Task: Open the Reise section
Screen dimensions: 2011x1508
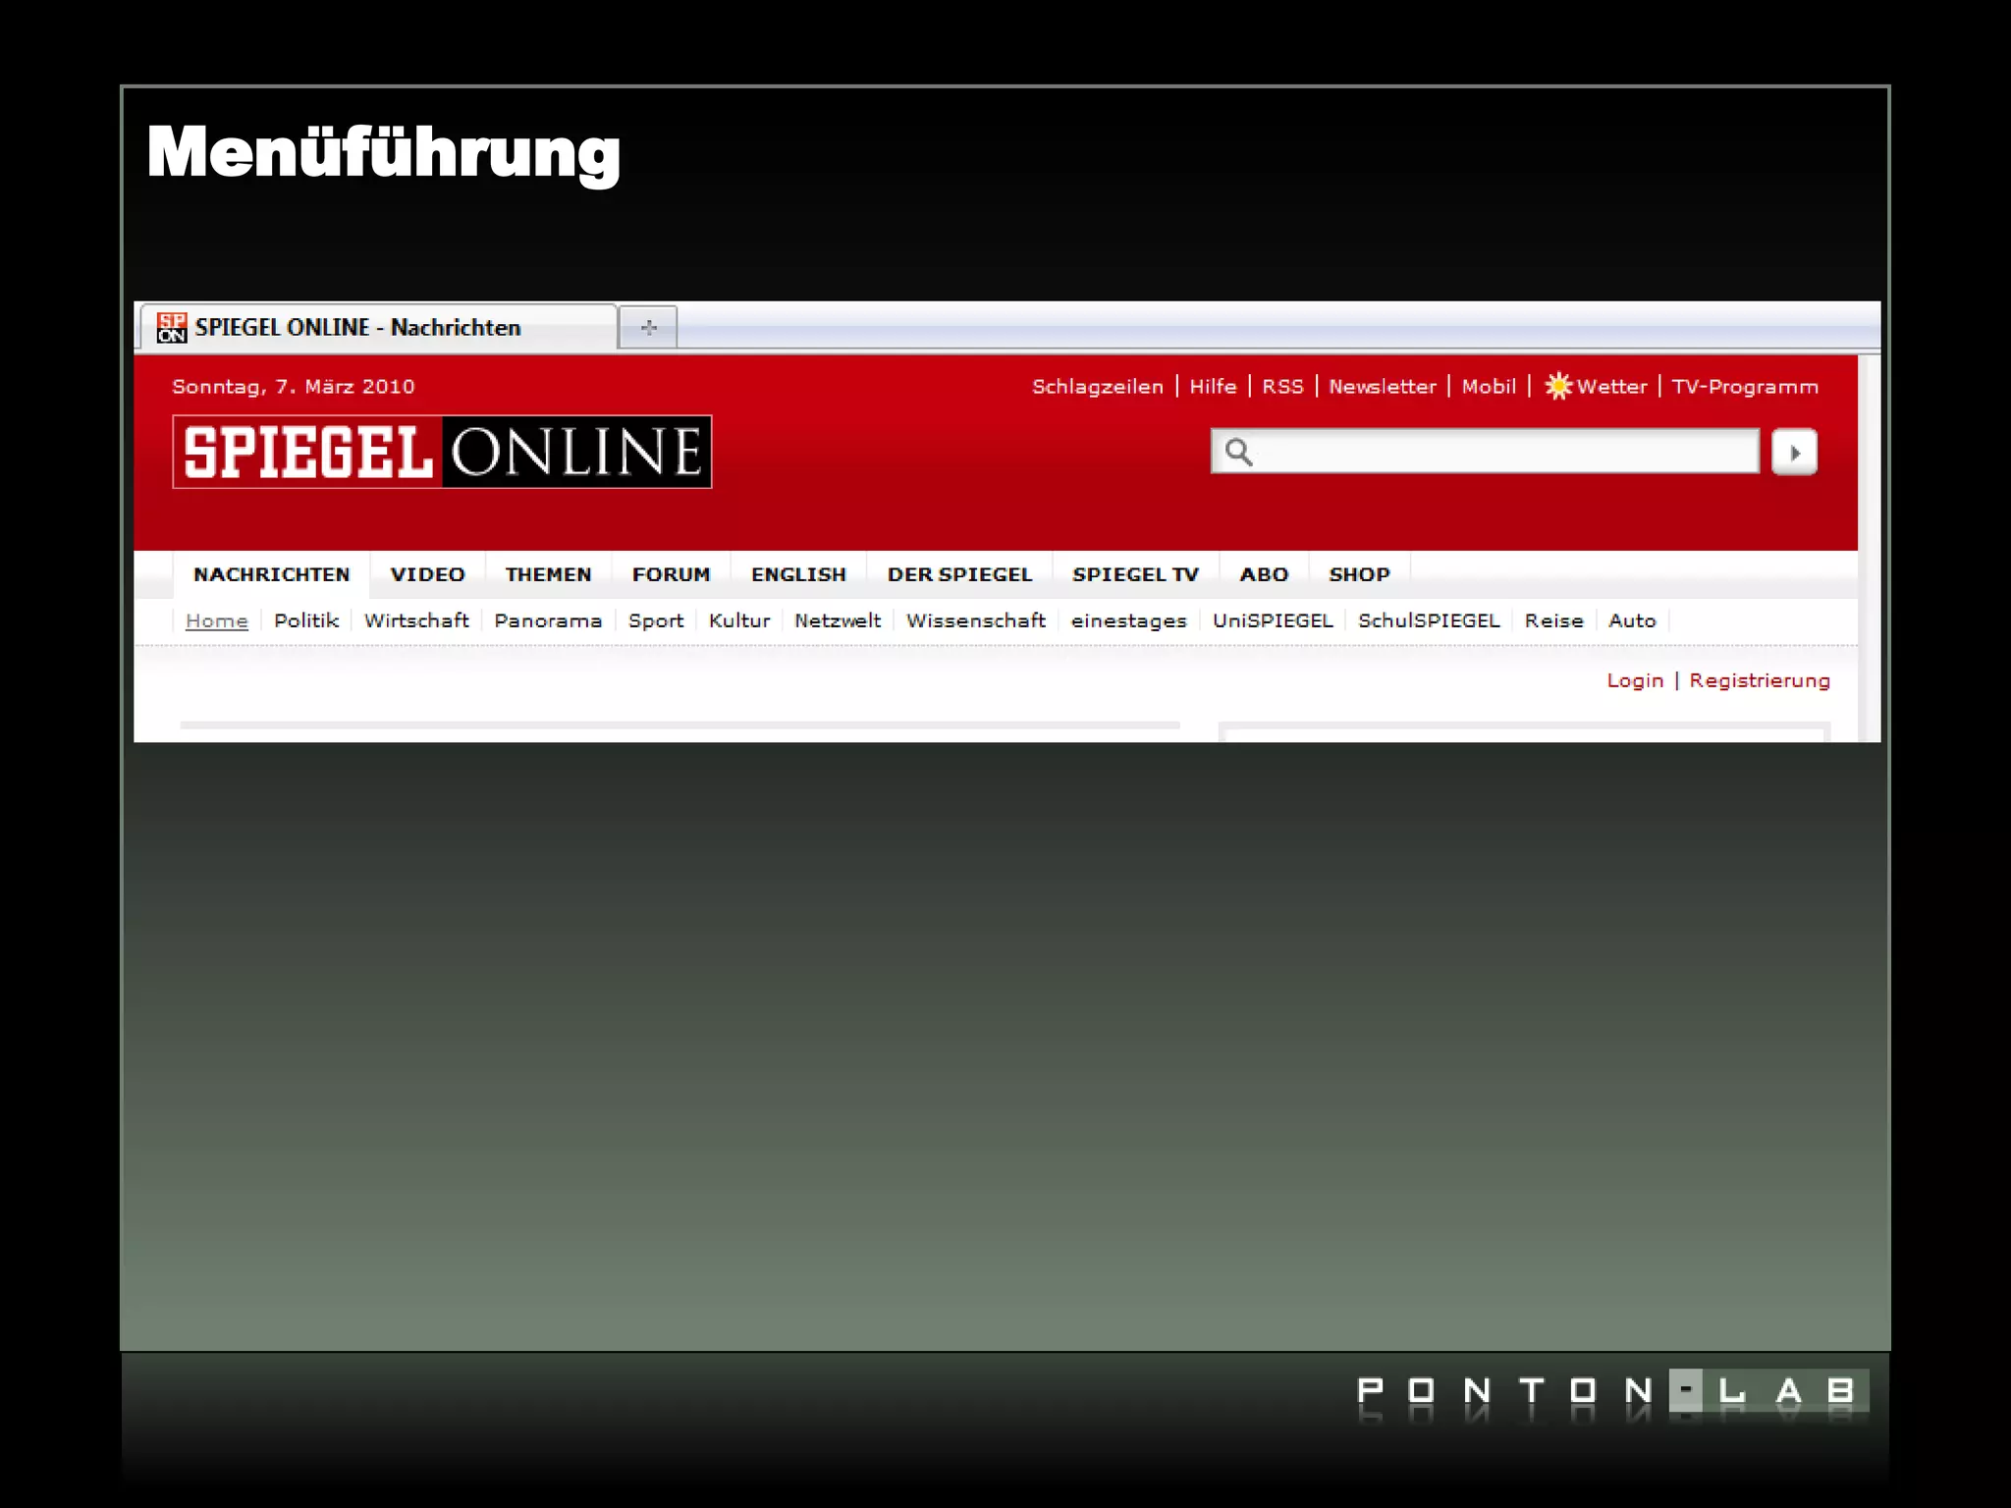Action: pos(1554,620)
